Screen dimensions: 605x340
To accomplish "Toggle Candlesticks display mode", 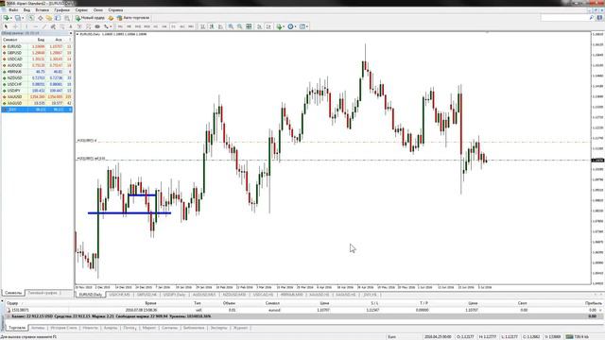I will [212, 26].
